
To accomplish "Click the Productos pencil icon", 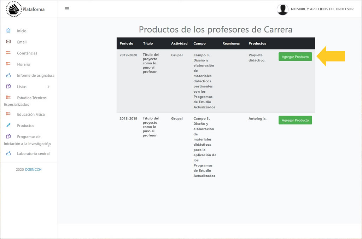I will (x=8, y=125).
